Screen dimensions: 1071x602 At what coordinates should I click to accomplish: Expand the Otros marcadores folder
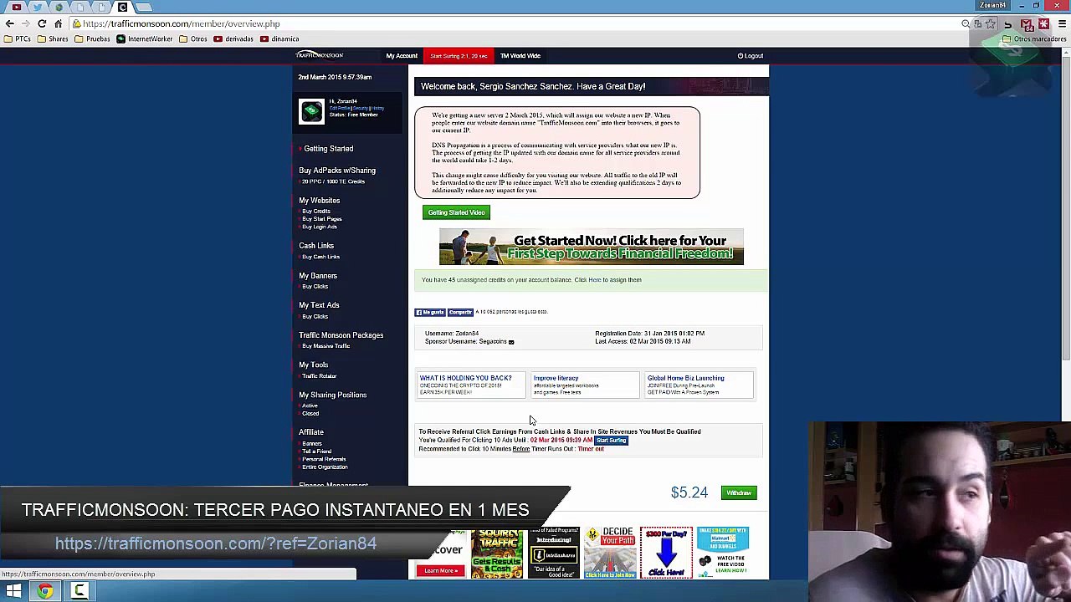[x=1034, y=38]
